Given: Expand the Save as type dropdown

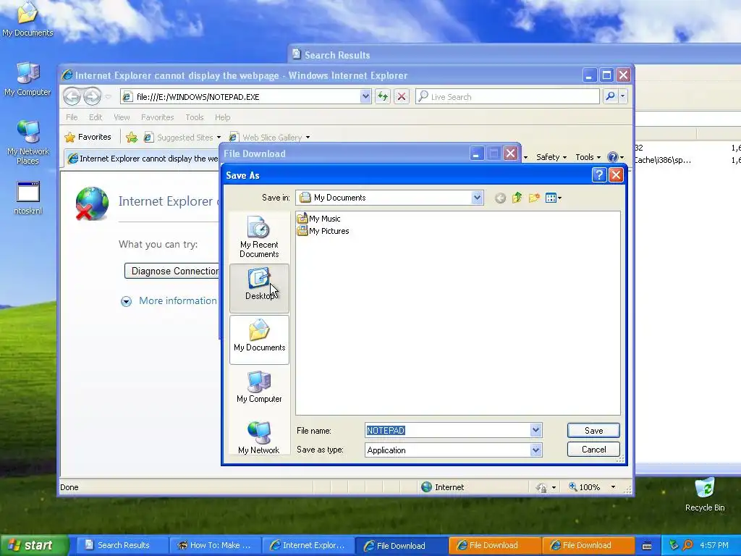Looking at the screenshot, I should 535,450.
